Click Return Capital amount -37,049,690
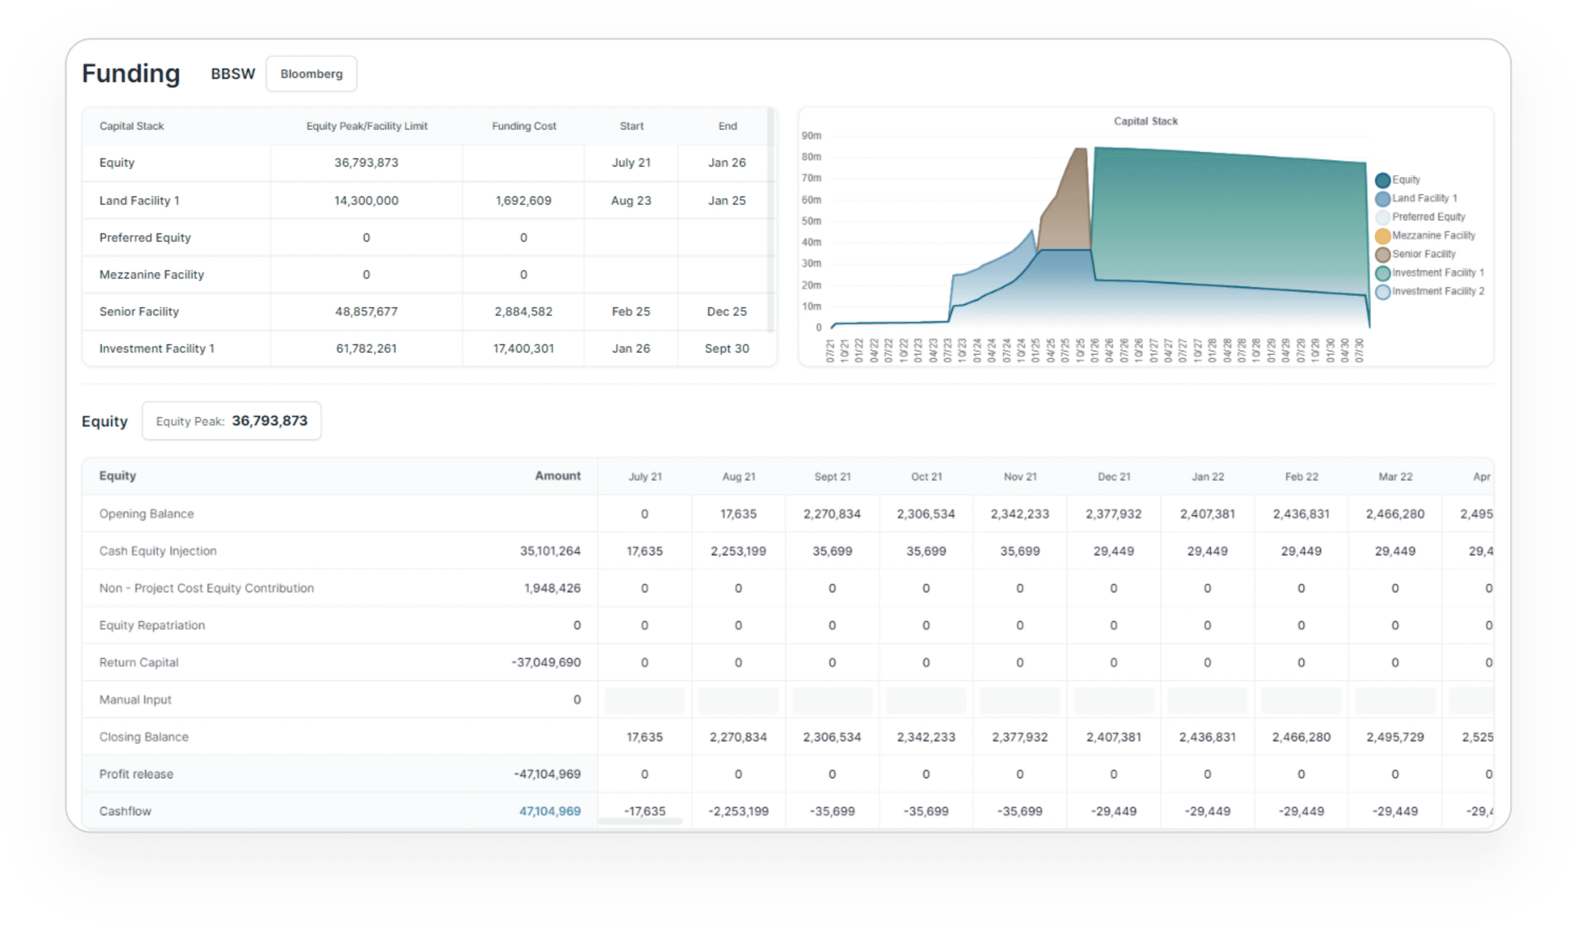The width and height of the screenshot is (1581, 929). click(x=546, y=663)
